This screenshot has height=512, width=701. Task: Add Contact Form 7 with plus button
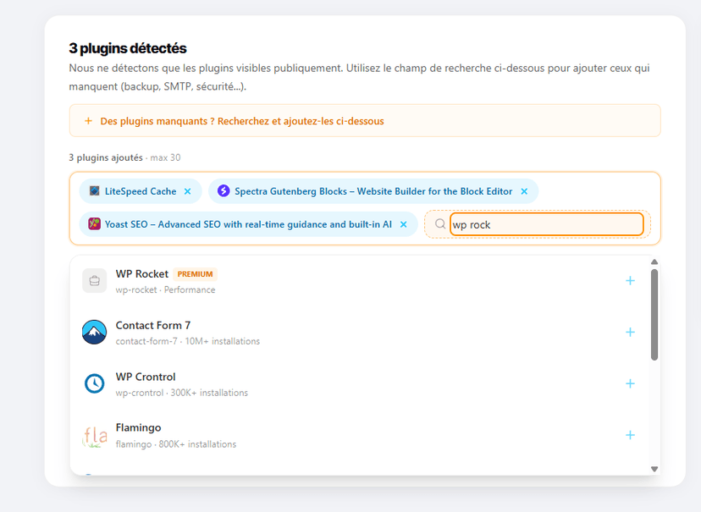pyautogui.click(x=630, y=333)
